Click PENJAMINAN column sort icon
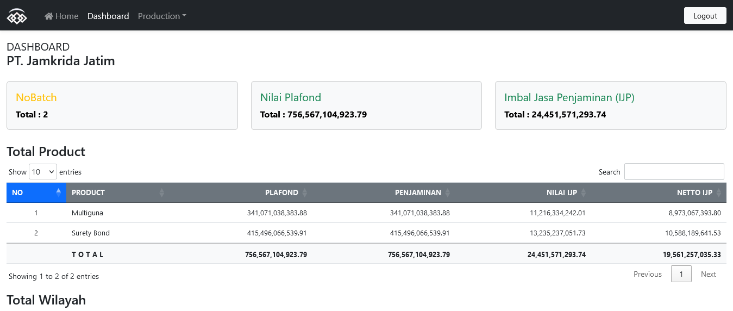 coord(447,193)
